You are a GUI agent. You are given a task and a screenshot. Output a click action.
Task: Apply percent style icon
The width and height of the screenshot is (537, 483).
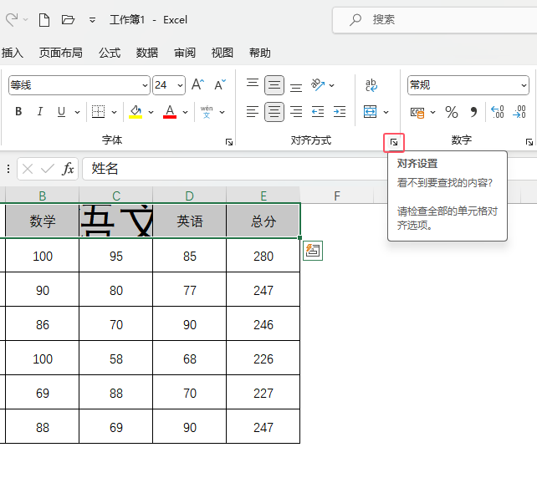pos(452,112)
